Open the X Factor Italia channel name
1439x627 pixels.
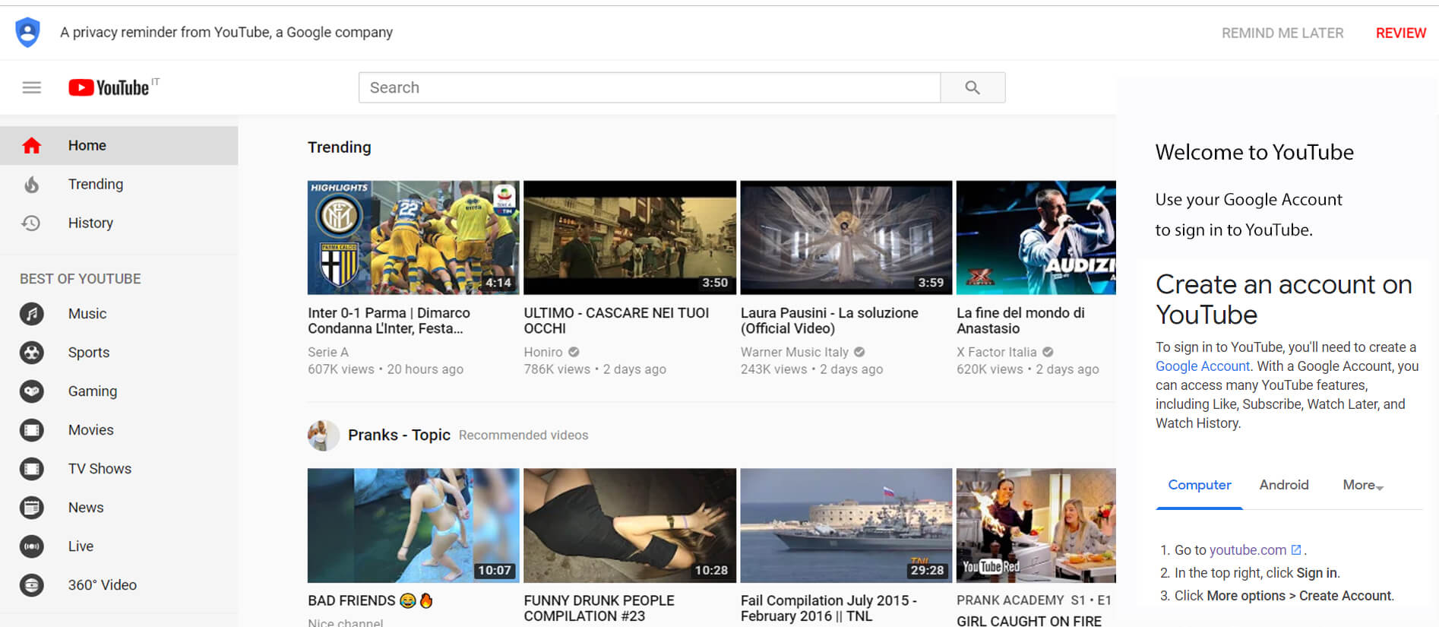coord(996,352)
